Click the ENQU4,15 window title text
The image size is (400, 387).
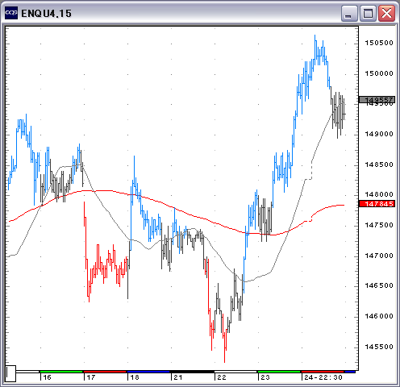pyautogui.click(x=46, y=14)
